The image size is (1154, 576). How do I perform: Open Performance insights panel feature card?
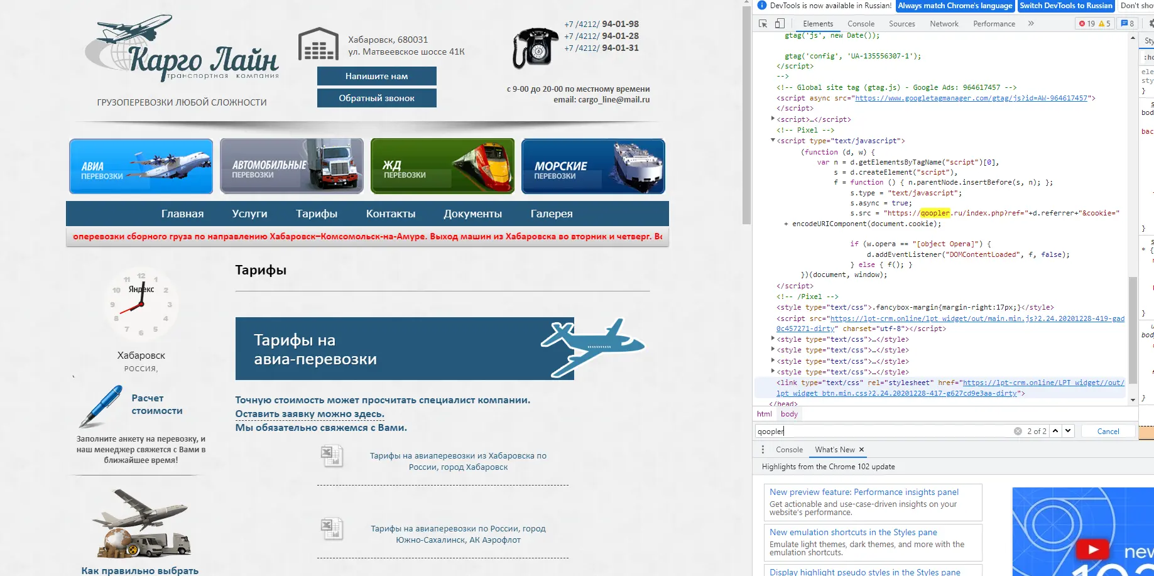[873, 502]
